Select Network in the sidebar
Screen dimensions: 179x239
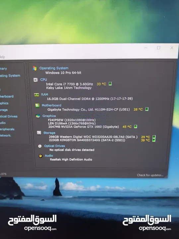click(5, 135)
